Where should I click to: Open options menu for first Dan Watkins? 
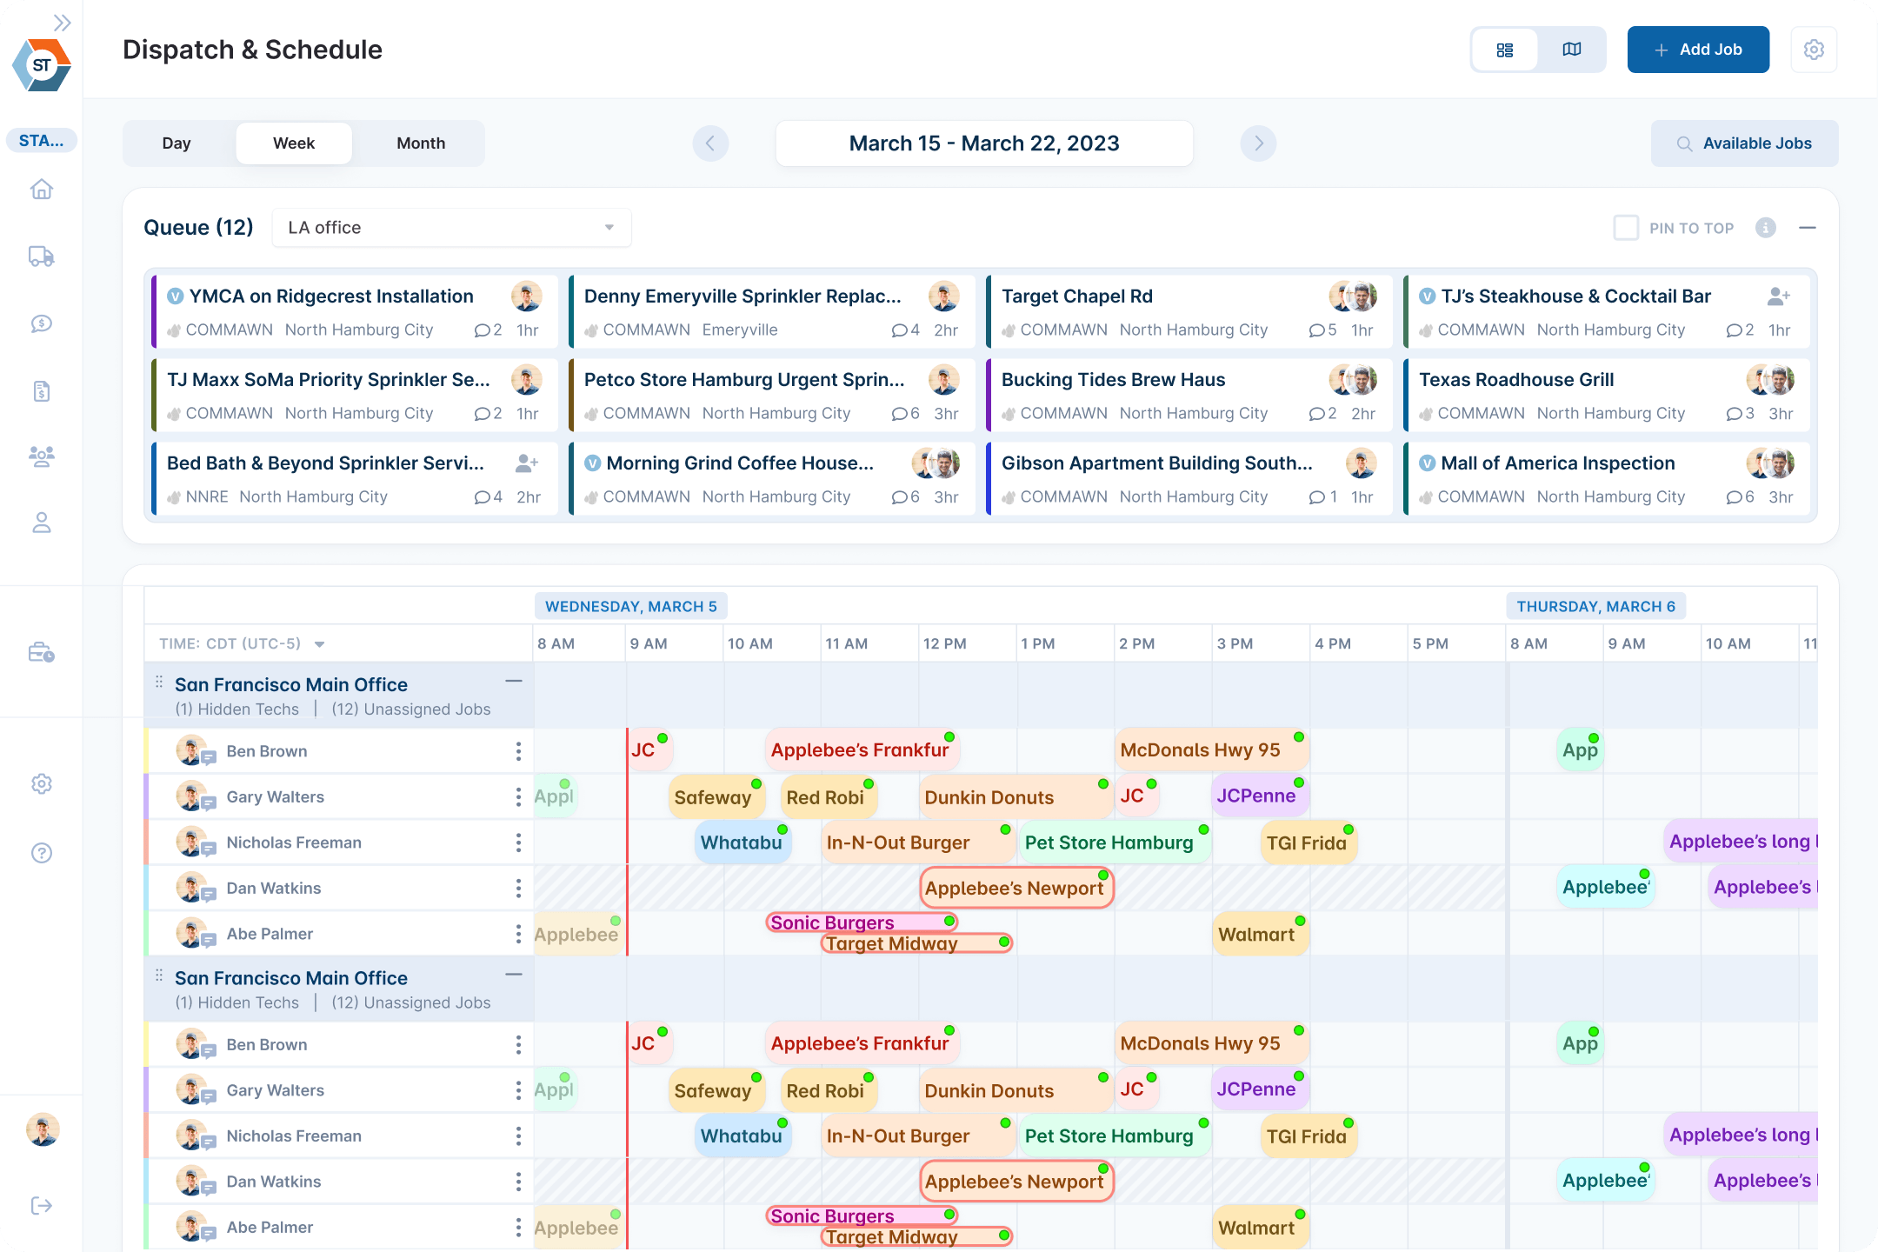[x=518, y=889]
